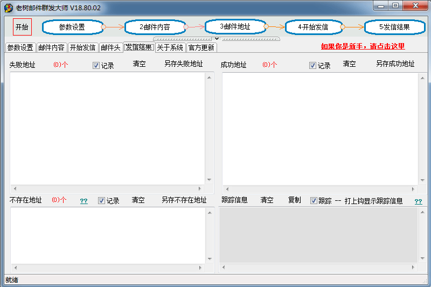Viewport: 431px width, 287px height.
Task: Click right arrow of 失败地址 horizontal scrollbar
Action: click(200, 188)
